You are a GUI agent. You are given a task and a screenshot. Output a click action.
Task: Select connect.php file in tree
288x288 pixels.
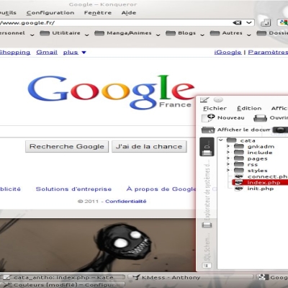pos(261,176)
